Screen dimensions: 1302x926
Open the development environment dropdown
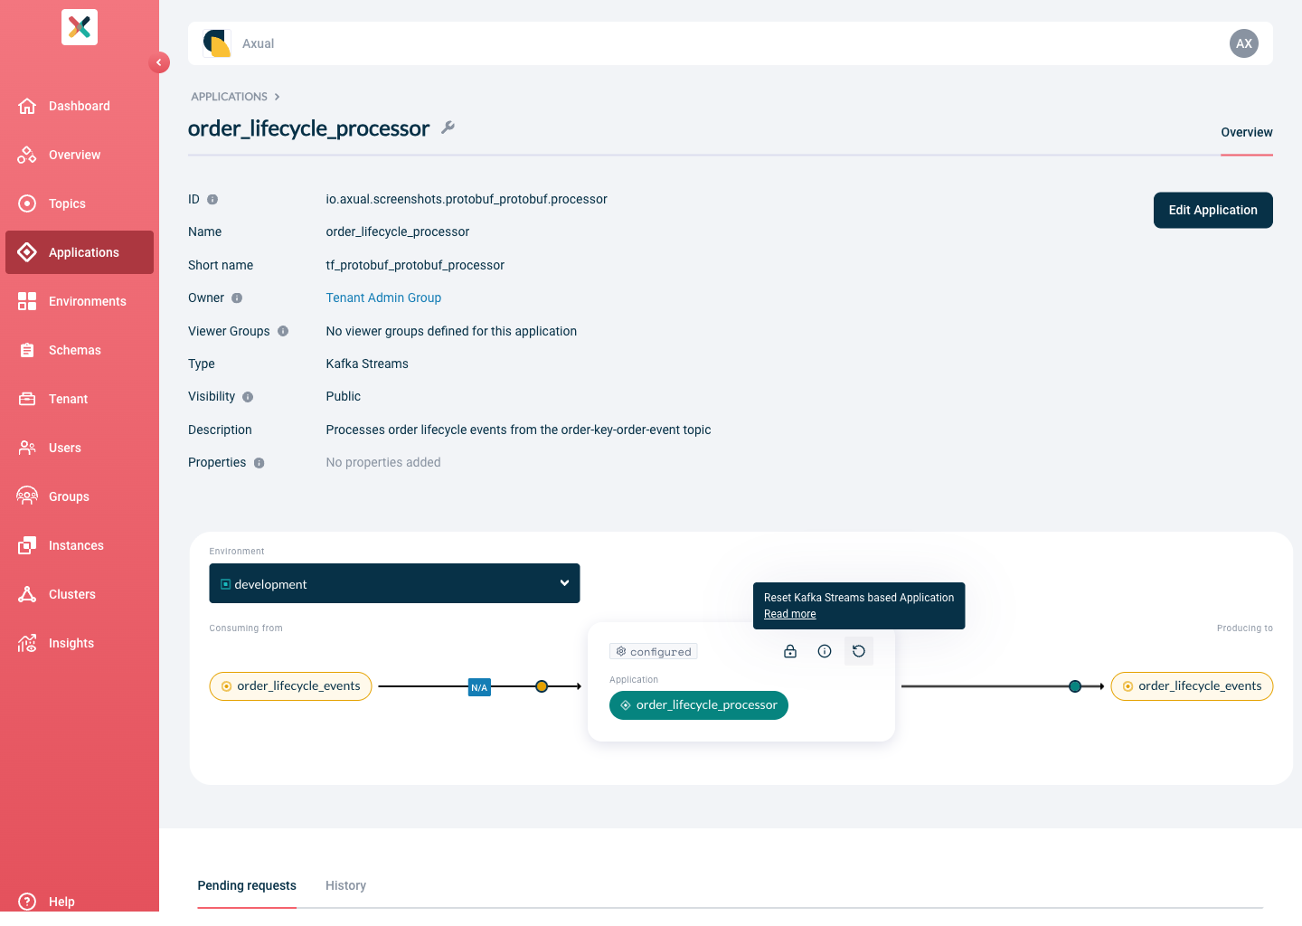coord(394,583)
